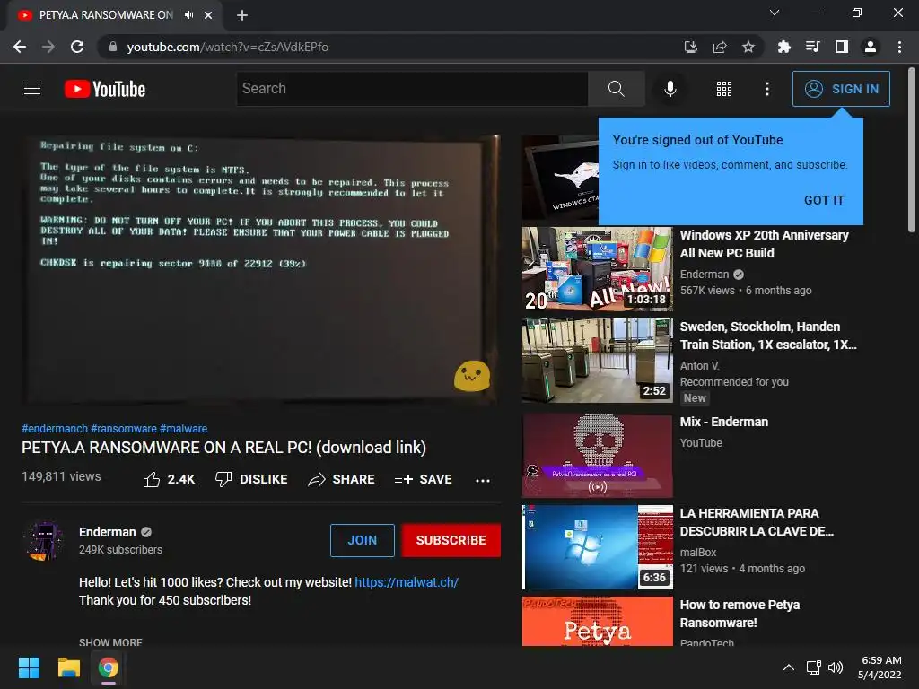Open a new tab
This screenshot has height=689, width=919.
tap(242, 15)
